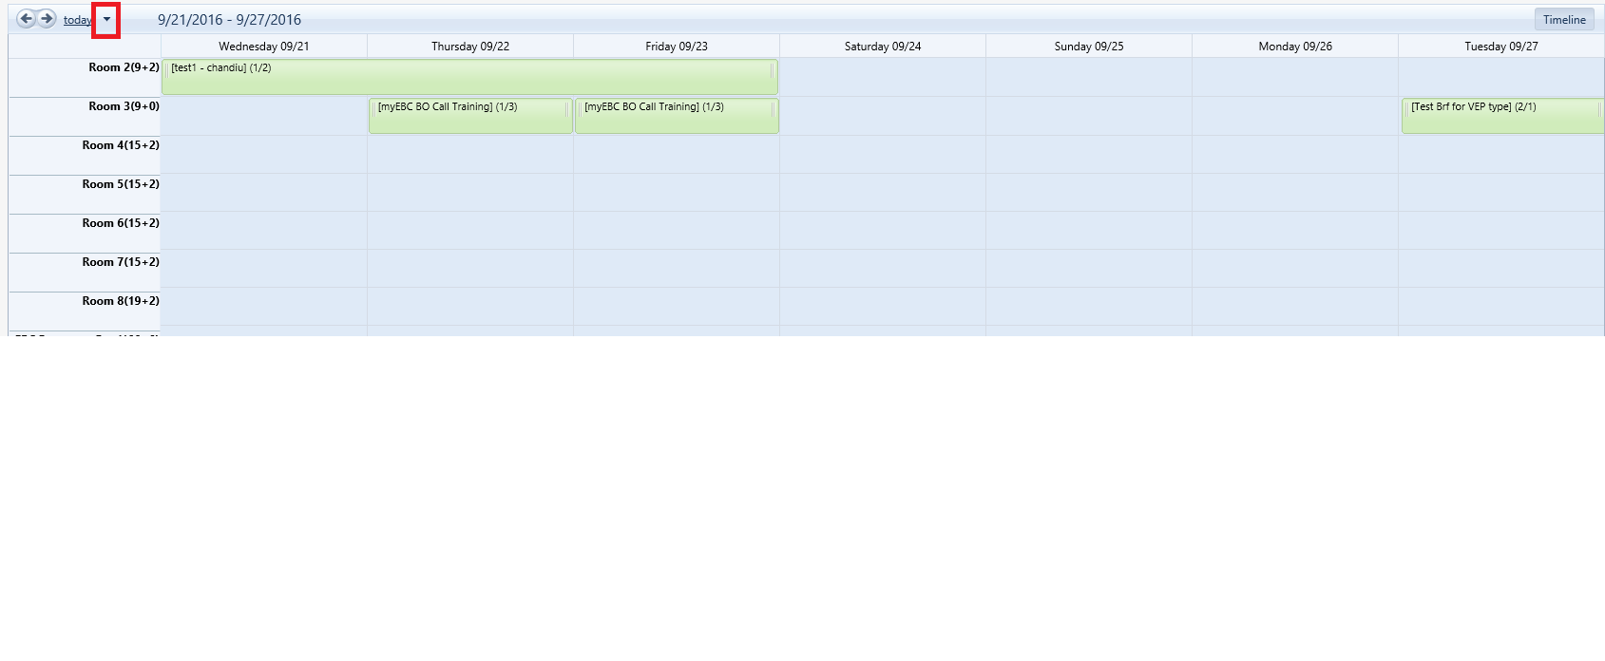Click the 9/21/2016 - 9/27/2016 date range
Viewport: 1605px width, 661px height.
point(229,20)
